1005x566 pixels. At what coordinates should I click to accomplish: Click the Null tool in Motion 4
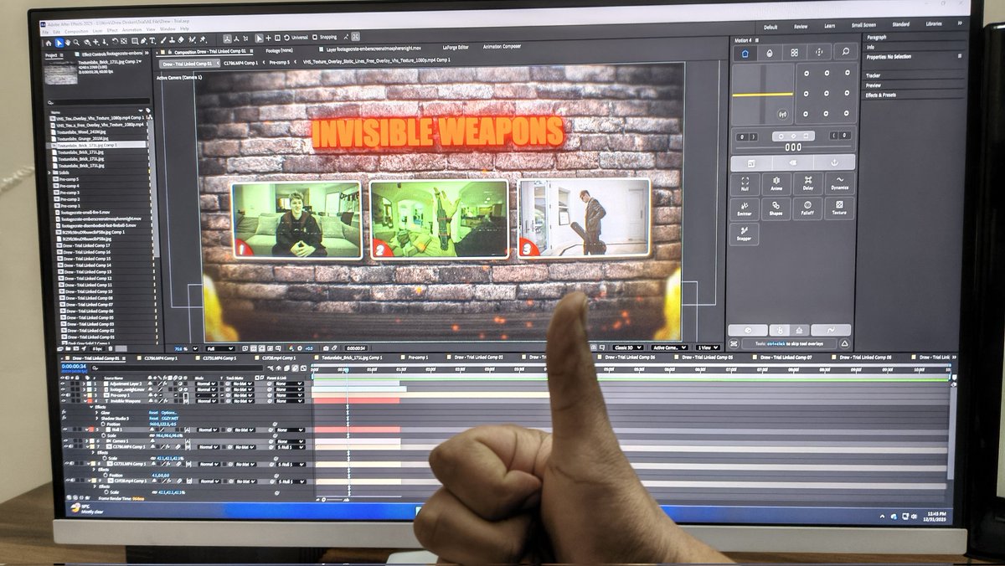745,184
